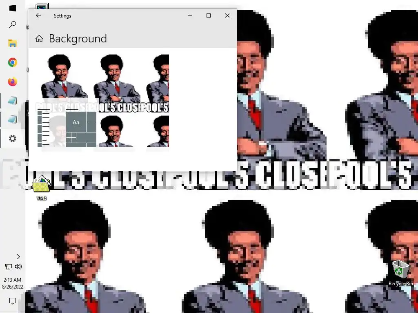Go back in the Settings window
The height and width of the screenshot is (313, 418).
click(x=38, y=15)
